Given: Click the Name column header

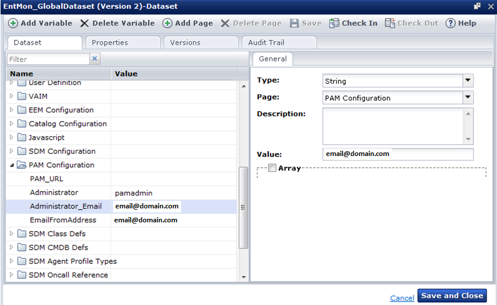Looking at the screenshot, I should coord(59,73).
